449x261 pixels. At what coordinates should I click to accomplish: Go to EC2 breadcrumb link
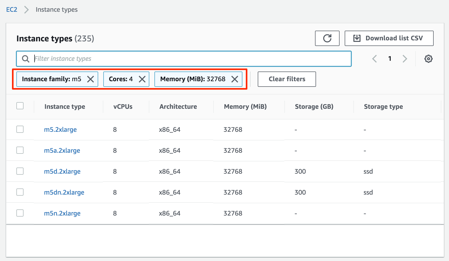pos(12,10)
